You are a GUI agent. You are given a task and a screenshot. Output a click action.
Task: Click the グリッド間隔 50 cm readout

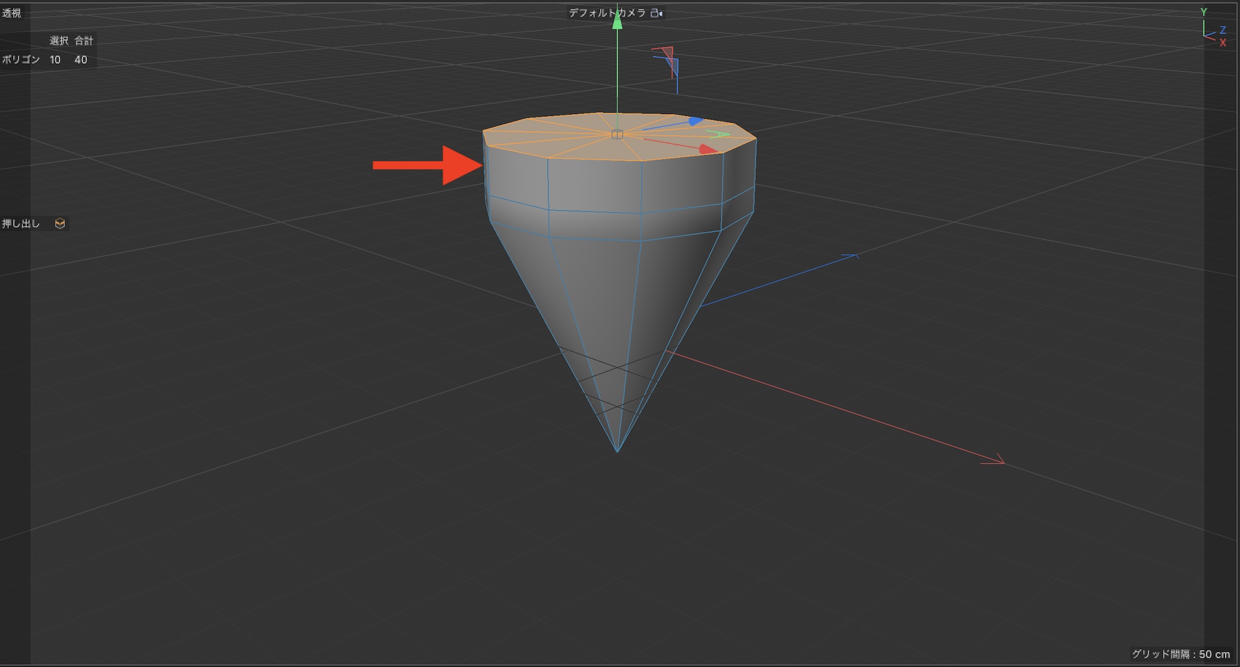1180,654
